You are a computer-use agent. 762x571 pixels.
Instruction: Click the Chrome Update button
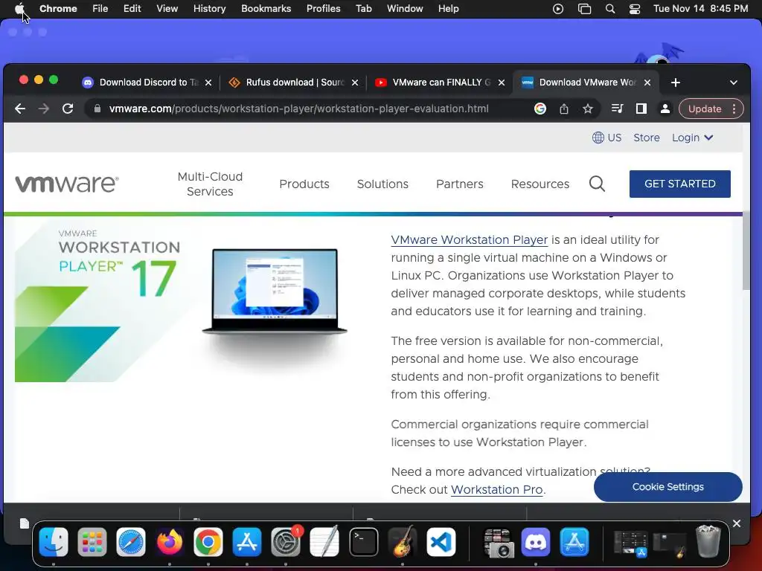[705, 109]
